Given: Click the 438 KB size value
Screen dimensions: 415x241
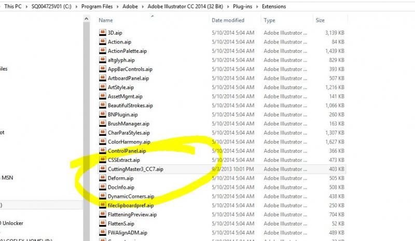Looking at the screenshot, I should coord(336,196).
